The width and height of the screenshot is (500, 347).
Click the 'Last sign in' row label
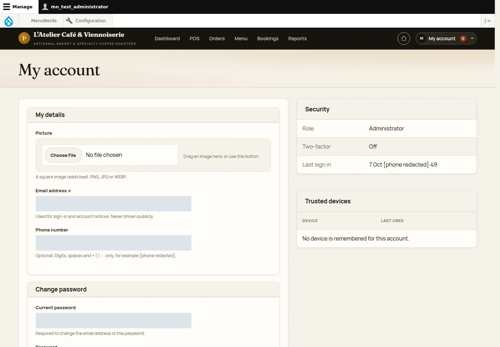317,165
